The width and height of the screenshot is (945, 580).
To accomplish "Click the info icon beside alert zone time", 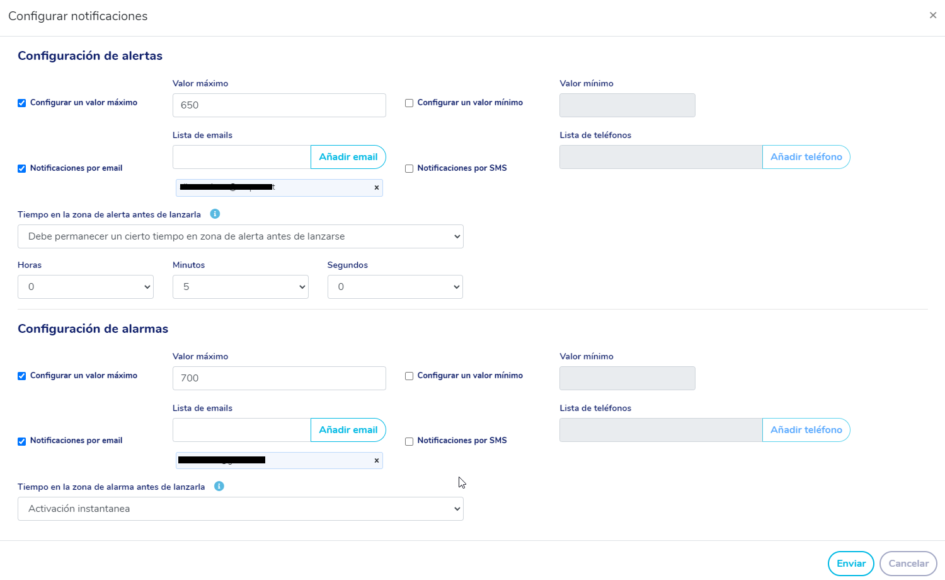I will point(215,214).
